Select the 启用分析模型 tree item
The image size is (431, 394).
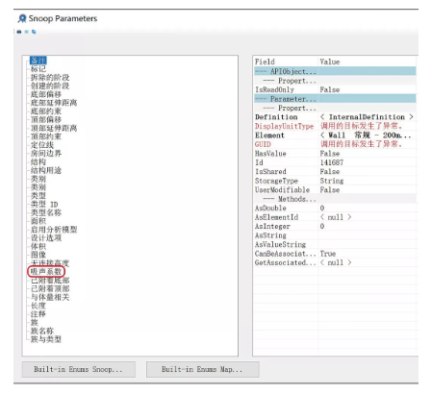(x=54, y=230)
